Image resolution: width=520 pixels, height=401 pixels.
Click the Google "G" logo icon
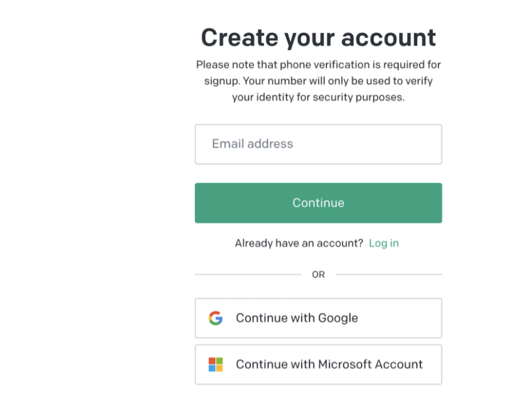(x=215, y=318)
